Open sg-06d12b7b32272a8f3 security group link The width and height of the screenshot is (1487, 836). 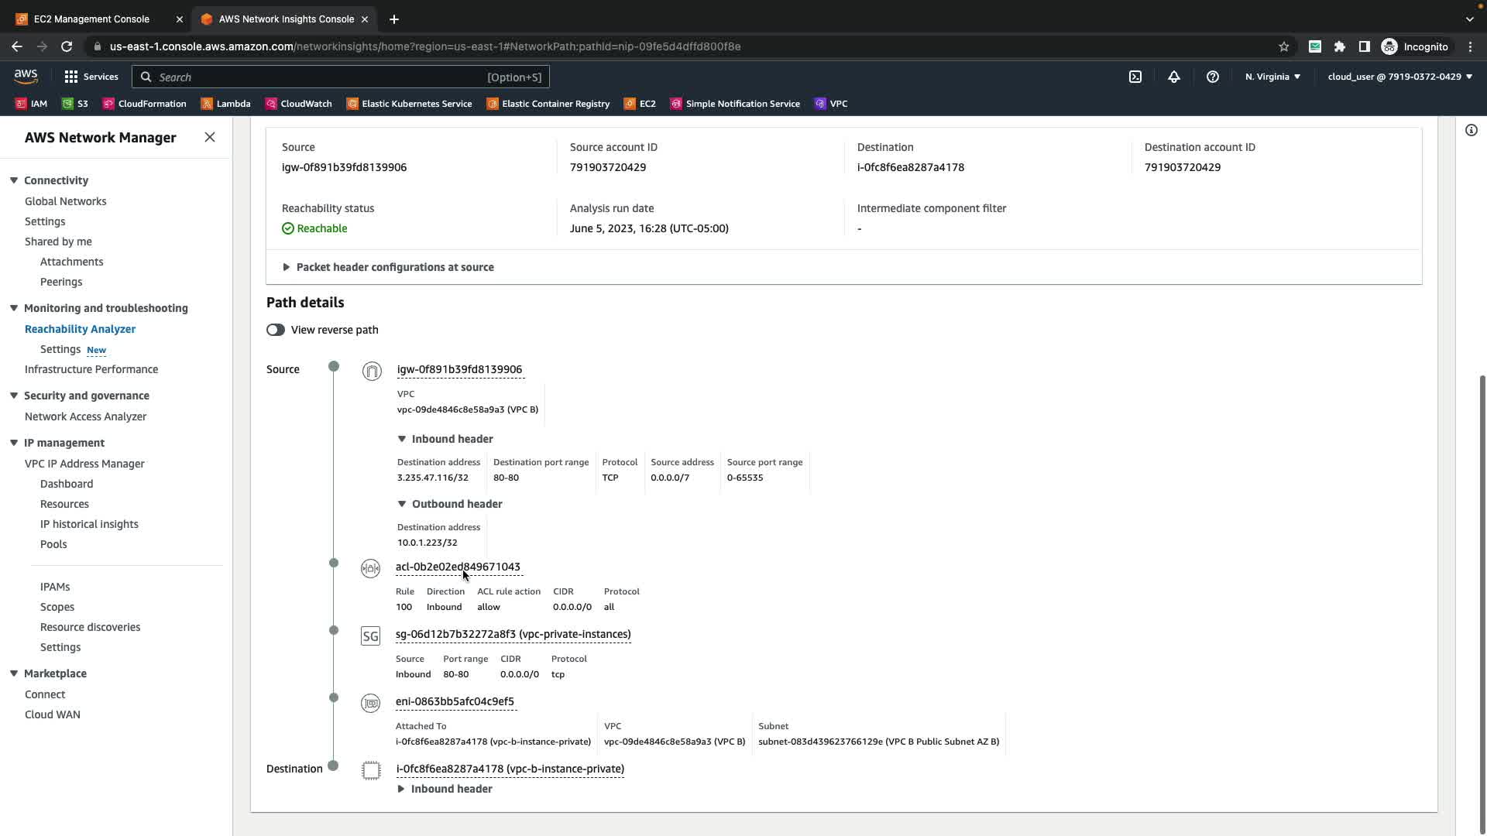(x=513, y=634)
